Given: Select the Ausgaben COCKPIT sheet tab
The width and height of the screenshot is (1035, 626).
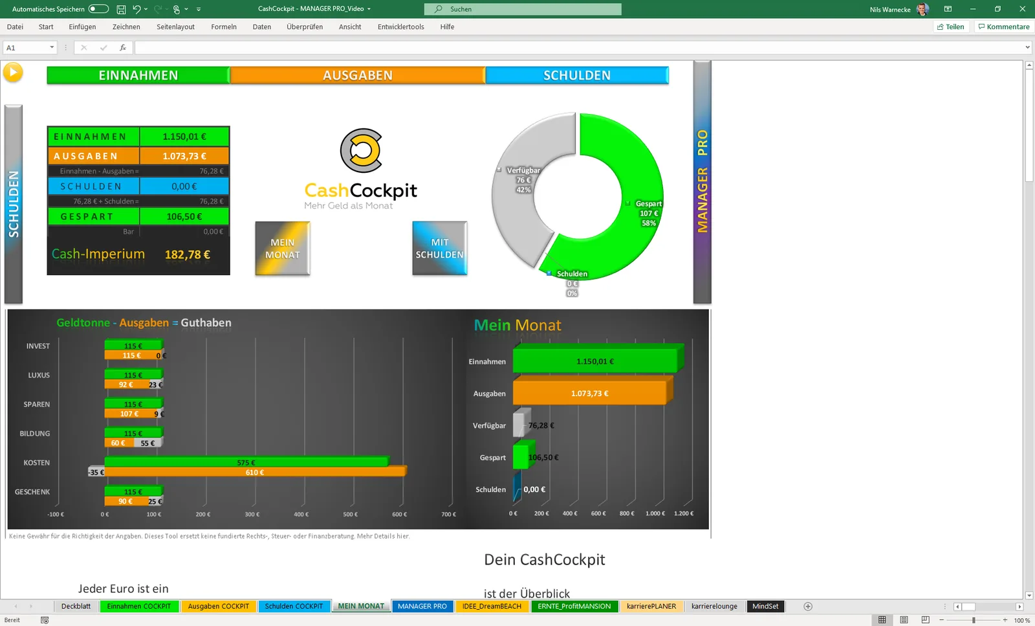Looking at the screenshot, I should (x=219, y=607).
